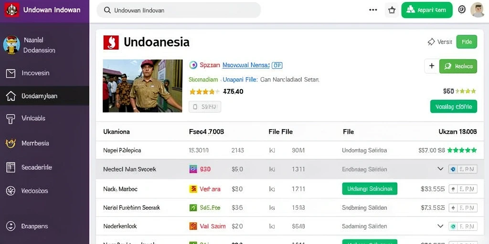
Task: Toggle the E.RM control in Natk, Marbec row
Action: 463,189
